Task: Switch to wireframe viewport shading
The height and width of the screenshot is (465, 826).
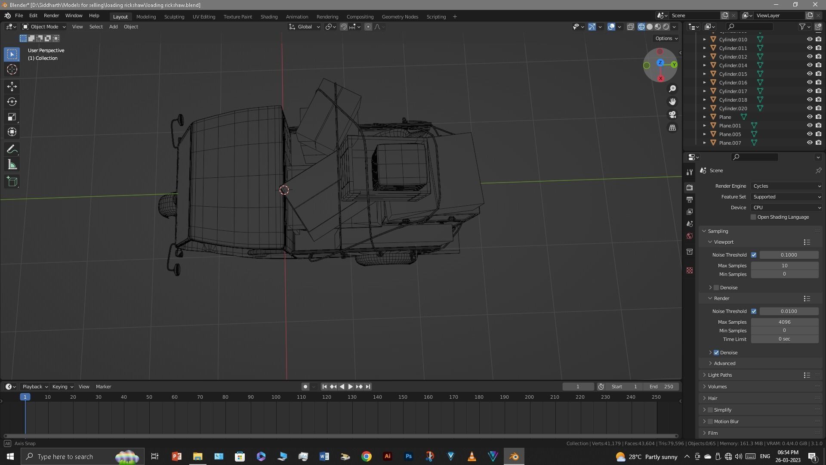Action: point(641,27)
